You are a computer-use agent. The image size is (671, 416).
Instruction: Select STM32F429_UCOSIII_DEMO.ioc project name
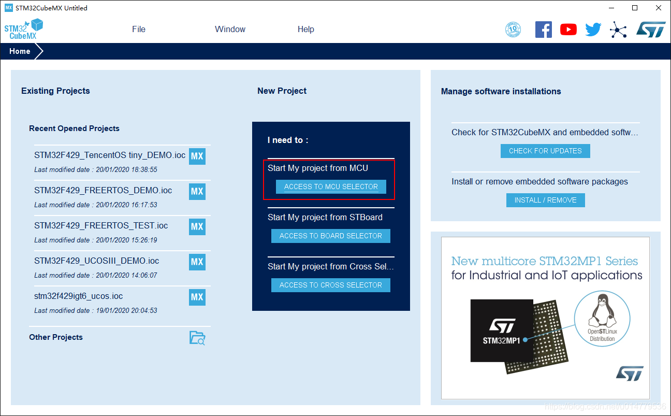(x=97, y=261)
